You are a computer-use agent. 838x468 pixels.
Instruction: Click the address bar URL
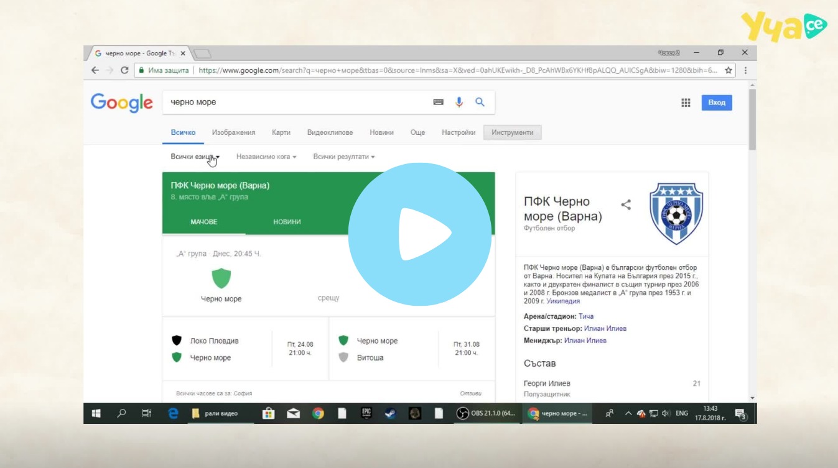coord(458,70)
